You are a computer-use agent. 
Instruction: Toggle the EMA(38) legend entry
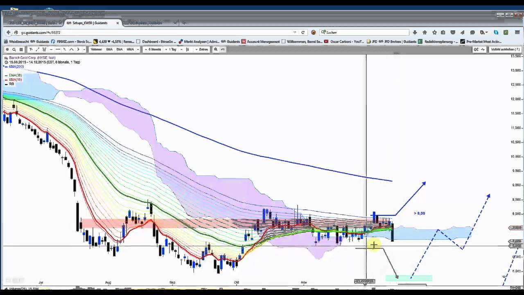[15, 75]
